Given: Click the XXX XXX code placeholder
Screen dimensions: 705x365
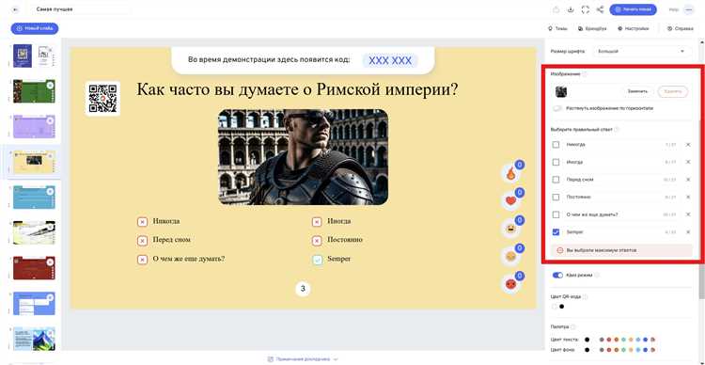Looking at the screenshot, I should 390,61.
